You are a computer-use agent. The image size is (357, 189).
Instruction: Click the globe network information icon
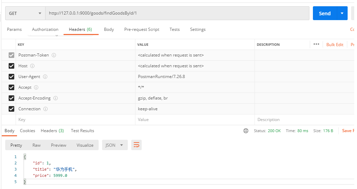pos(246,131)
